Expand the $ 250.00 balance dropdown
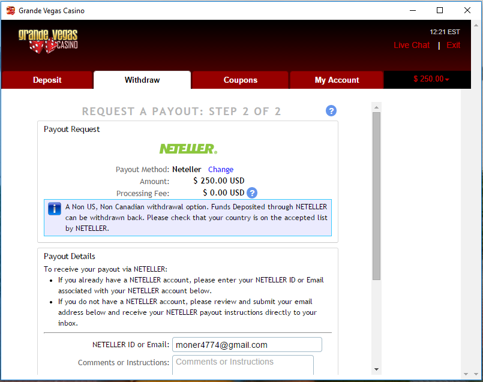 [431, 79]
